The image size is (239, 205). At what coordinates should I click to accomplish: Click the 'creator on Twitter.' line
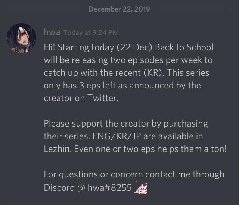click(x=81, y=98)
